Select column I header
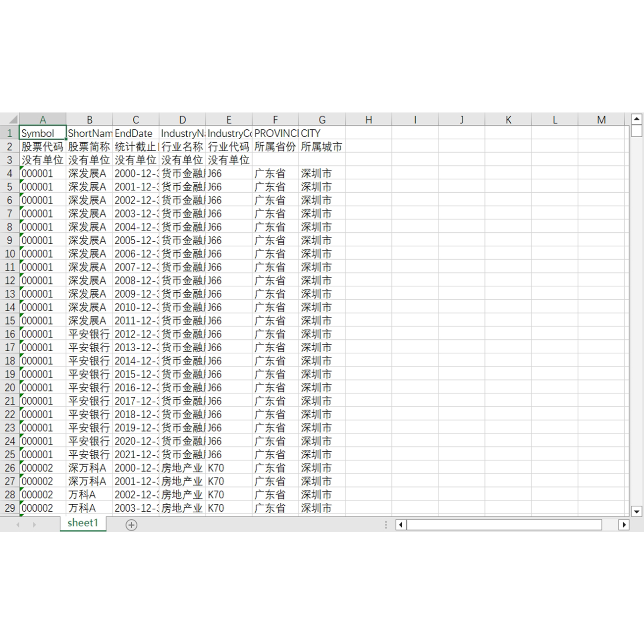Image resolution: width=644 pixels, height=644 pixels. (x=415, y=120)
